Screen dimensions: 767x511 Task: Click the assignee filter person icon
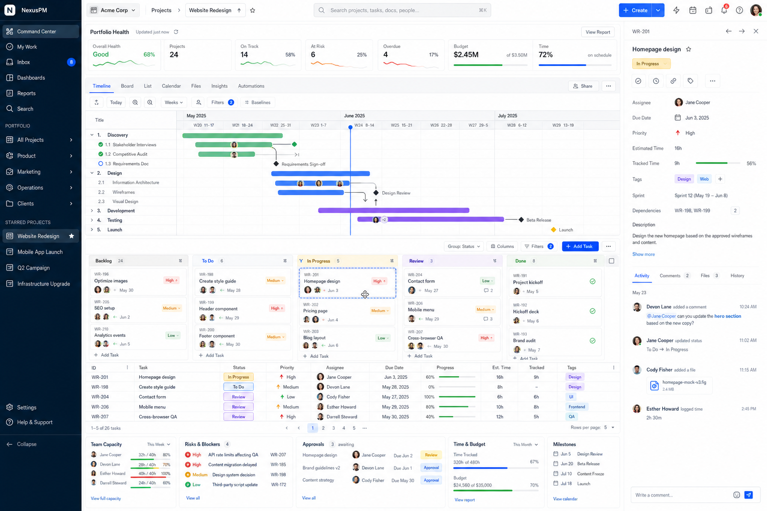pyautogui.click(x=198, y=102)
